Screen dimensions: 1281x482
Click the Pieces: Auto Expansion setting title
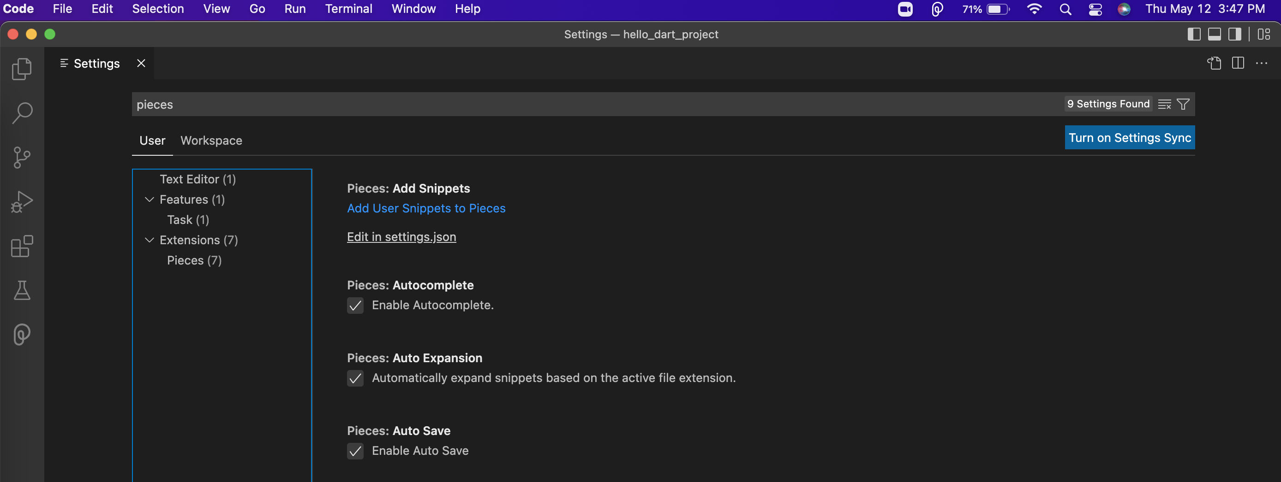(x=414, y=359)
